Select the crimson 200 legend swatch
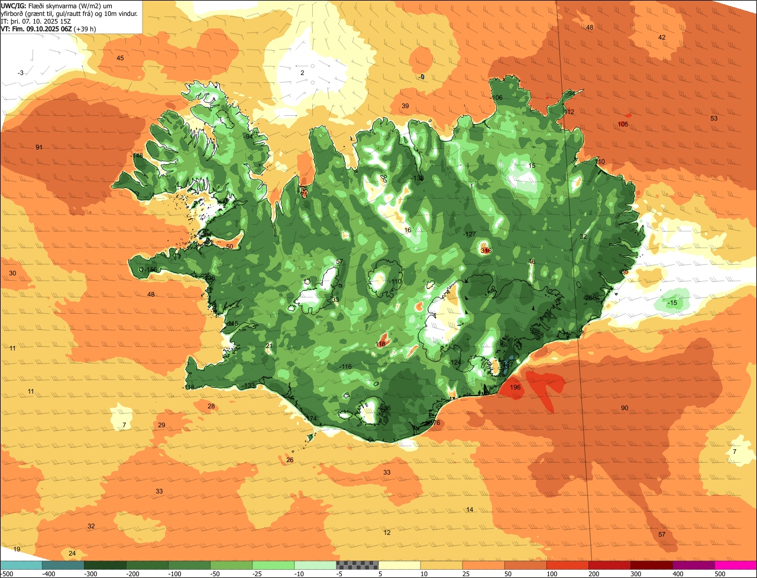 click(x=610, y=565)
